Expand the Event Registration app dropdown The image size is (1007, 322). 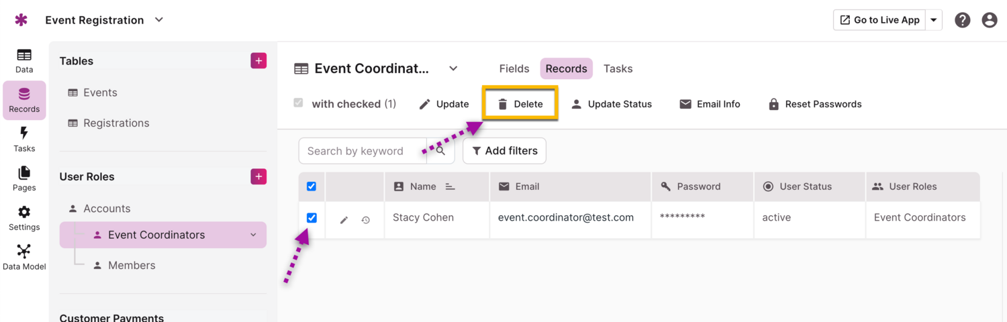click(x=159, y=20)
